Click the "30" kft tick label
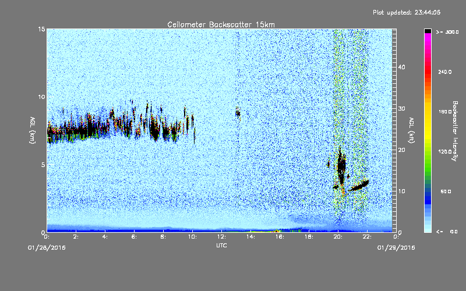The height and width of the screenshot is (291, 466). [x=401, y=109]
